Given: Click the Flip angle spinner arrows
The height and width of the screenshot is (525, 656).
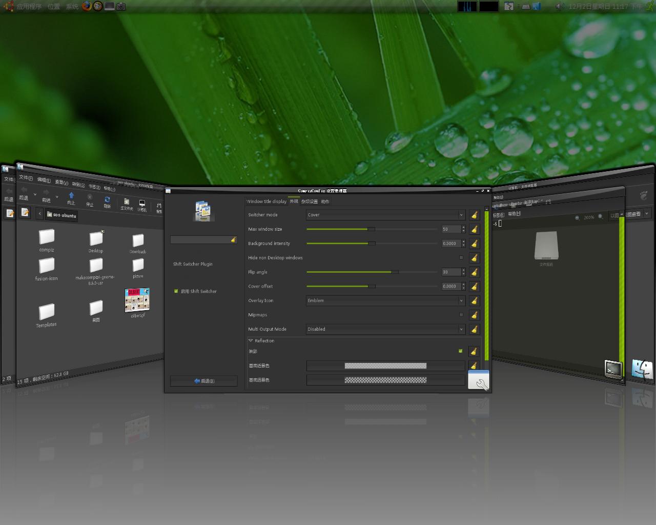Looking at the screenshot, I should (x=463, y=272).
